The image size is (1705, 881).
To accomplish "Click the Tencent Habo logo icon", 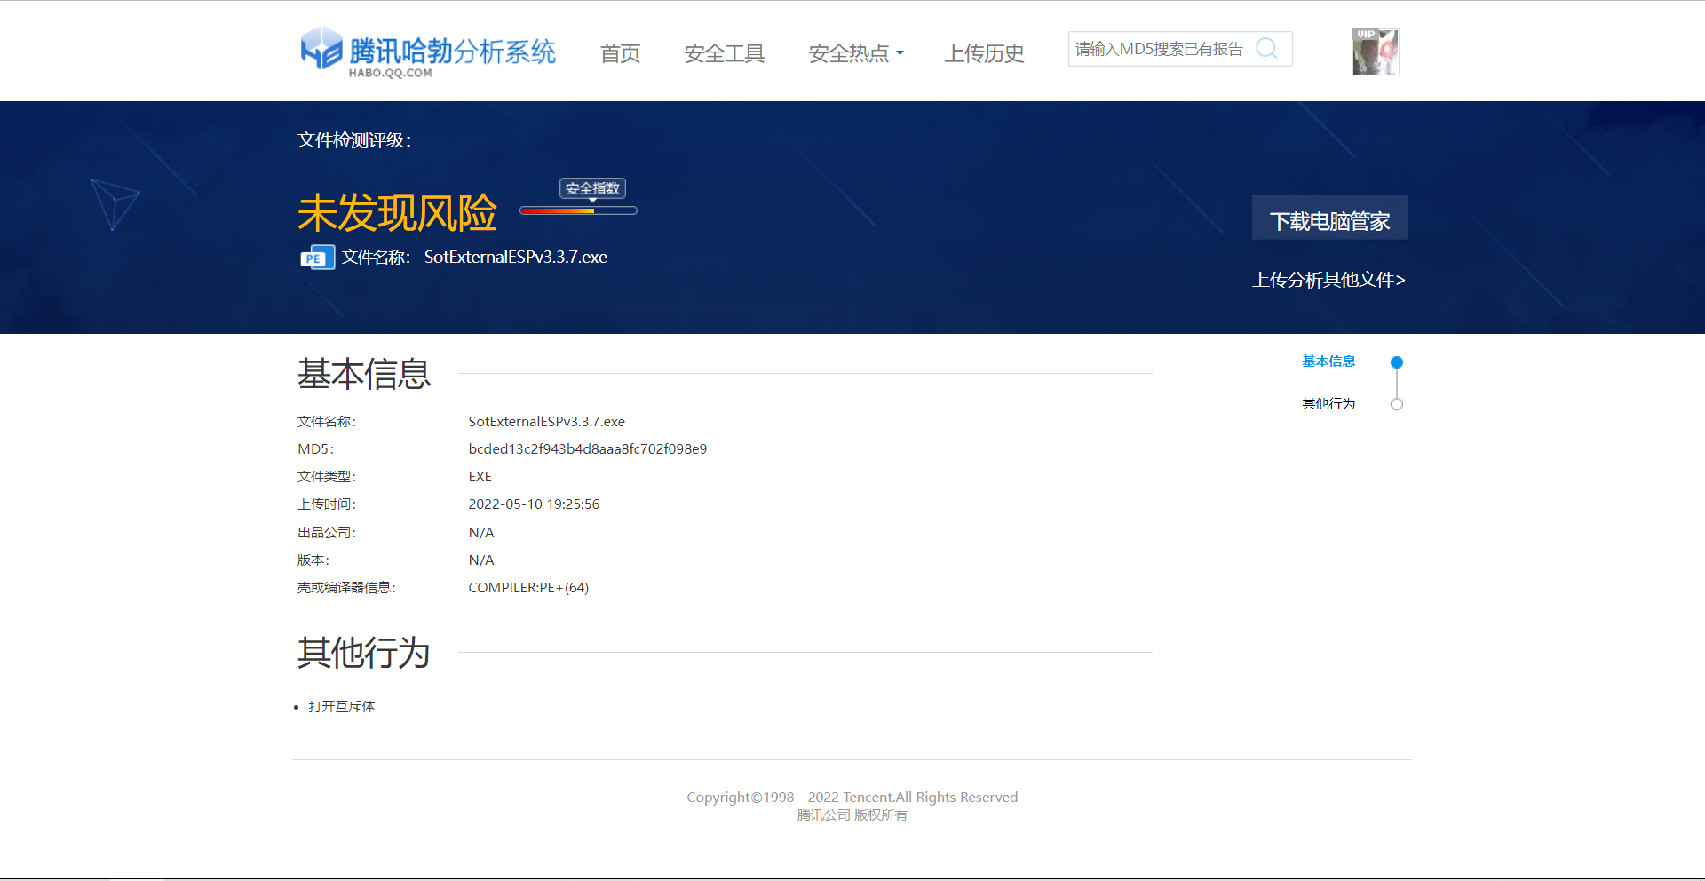I will [x=321, y=48].
